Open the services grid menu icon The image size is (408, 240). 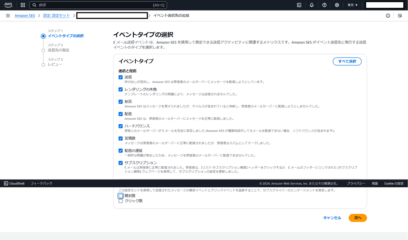(23, 5)
